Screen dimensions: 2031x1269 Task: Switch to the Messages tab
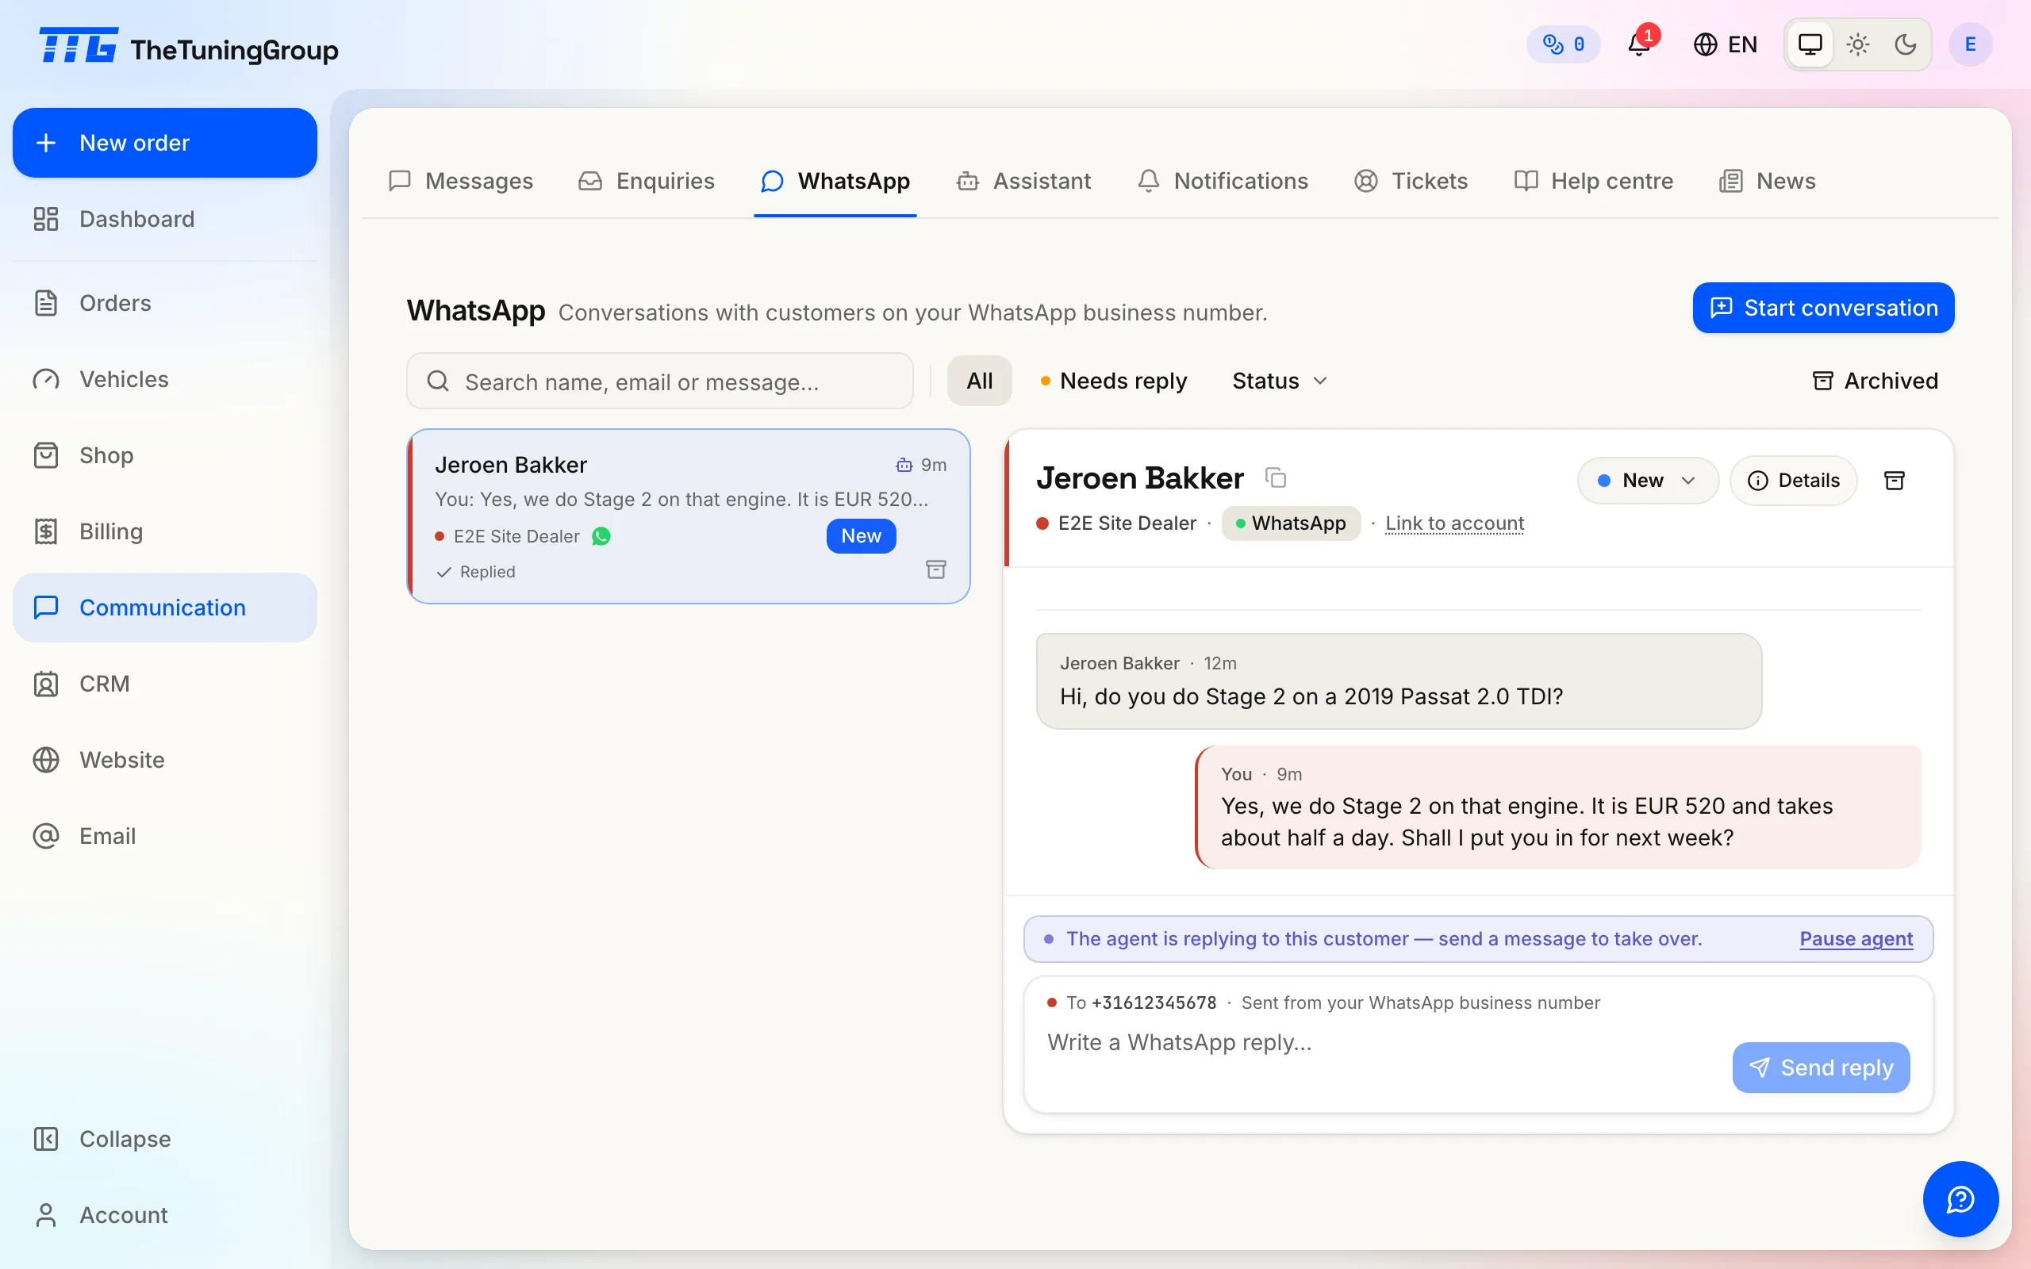coord(461,182)
